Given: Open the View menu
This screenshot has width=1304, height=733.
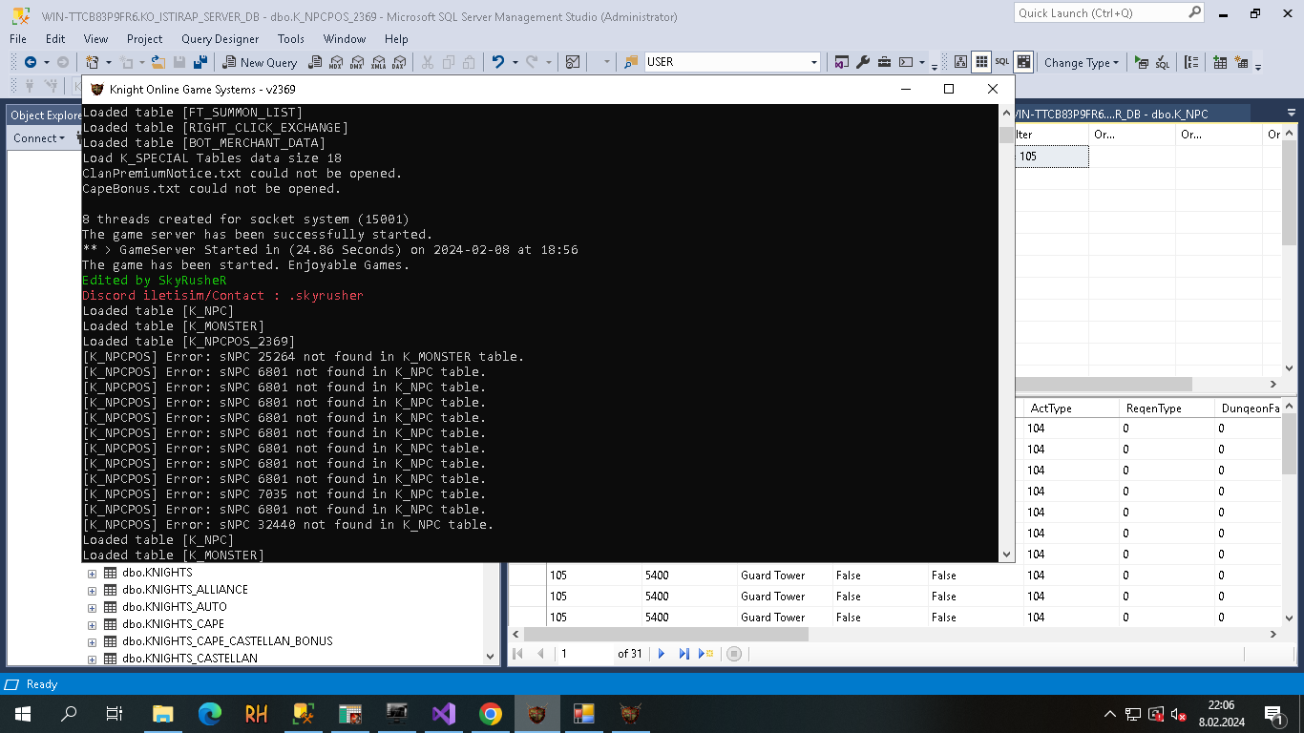Looking at the screenshot, I should [95, 39].
